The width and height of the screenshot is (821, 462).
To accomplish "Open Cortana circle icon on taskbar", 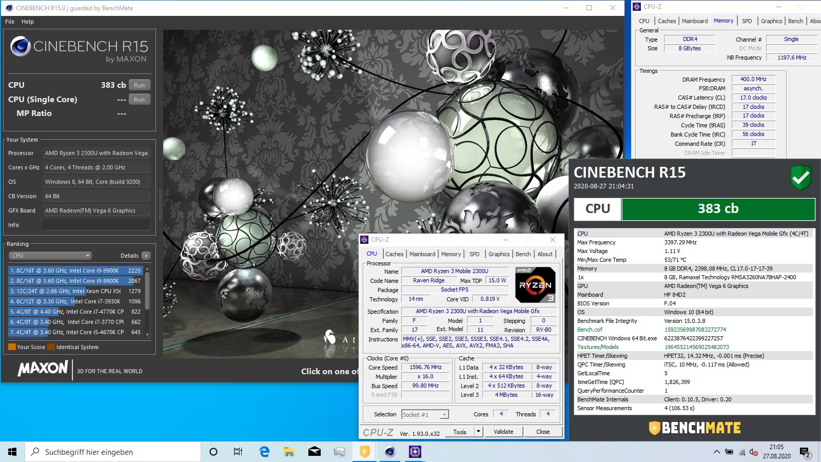I will tap(213, 452).
